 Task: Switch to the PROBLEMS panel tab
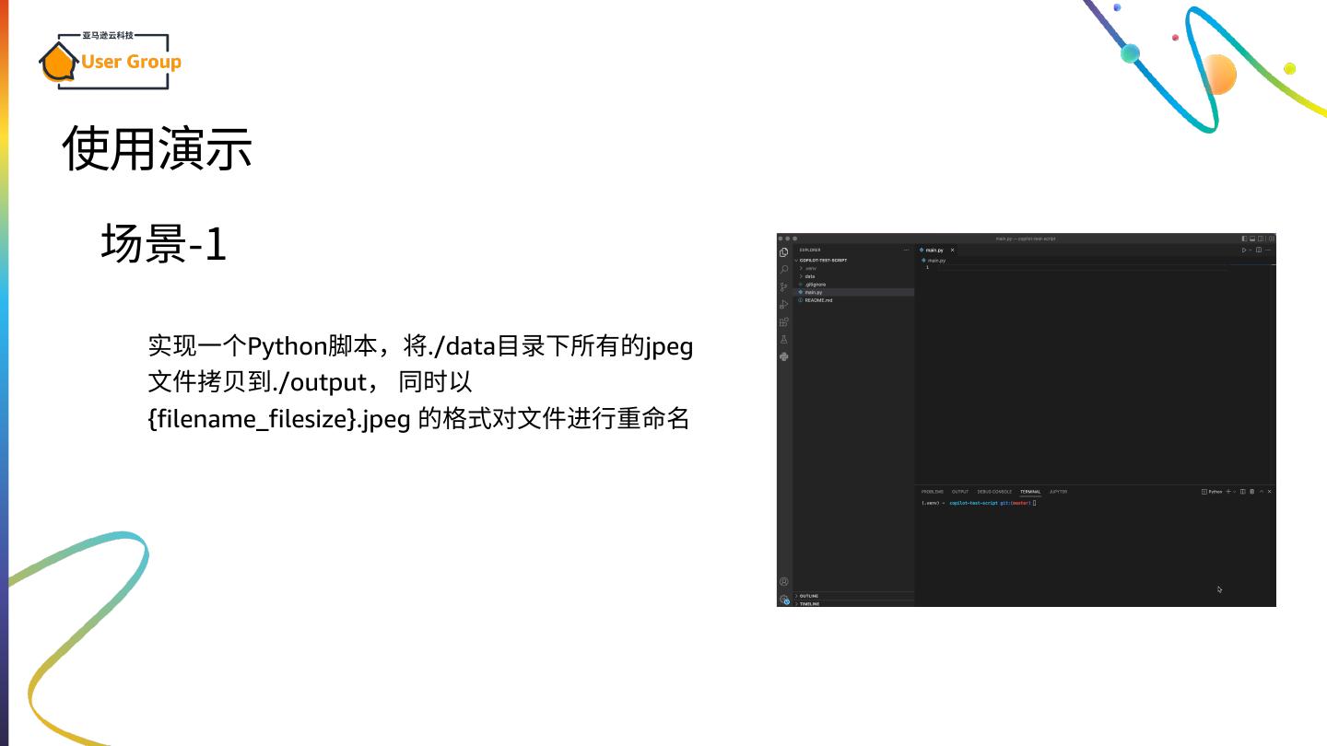933,492
